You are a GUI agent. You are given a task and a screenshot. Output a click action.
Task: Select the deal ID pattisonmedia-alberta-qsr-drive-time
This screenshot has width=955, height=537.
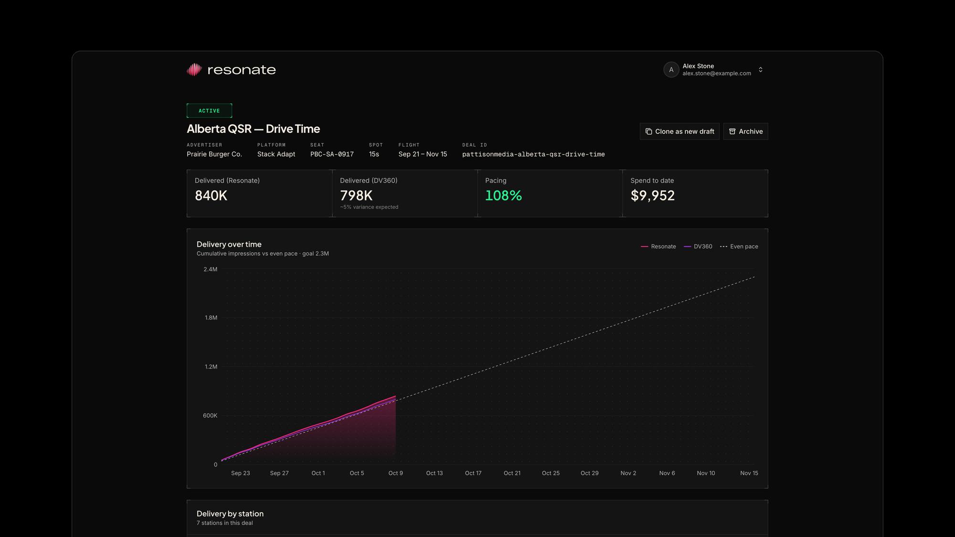533,154
